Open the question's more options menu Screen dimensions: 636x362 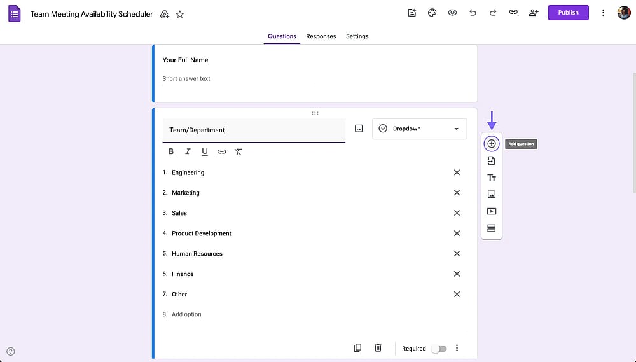click(457, 348)
